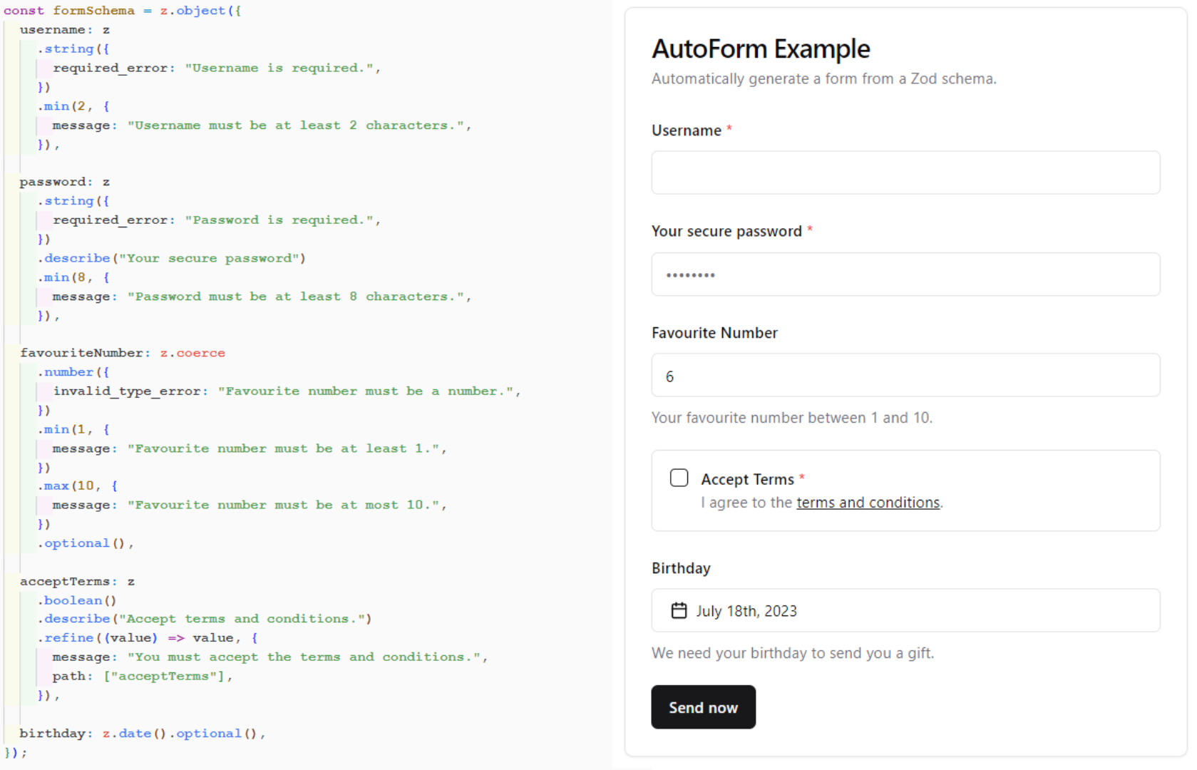
Task: Open the terms and conditions link
Action: [868, 503]
